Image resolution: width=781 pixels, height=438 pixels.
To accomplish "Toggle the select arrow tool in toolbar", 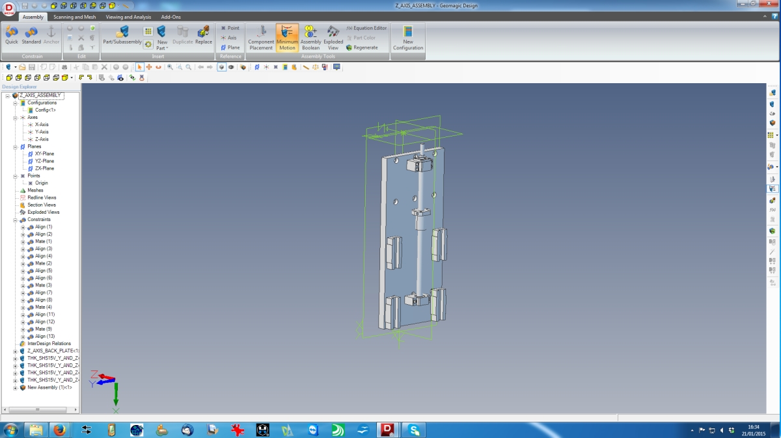I will (x=139, y=67).
